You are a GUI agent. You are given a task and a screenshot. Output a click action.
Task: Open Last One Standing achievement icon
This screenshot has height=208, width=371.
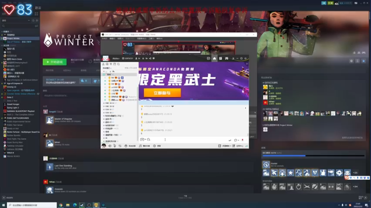point(50,167)
